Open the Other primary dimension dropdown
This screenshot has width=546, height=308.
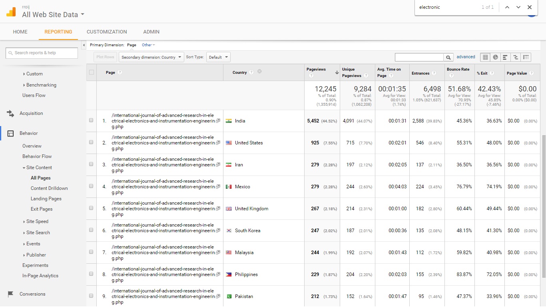click(x=148, y=45)
